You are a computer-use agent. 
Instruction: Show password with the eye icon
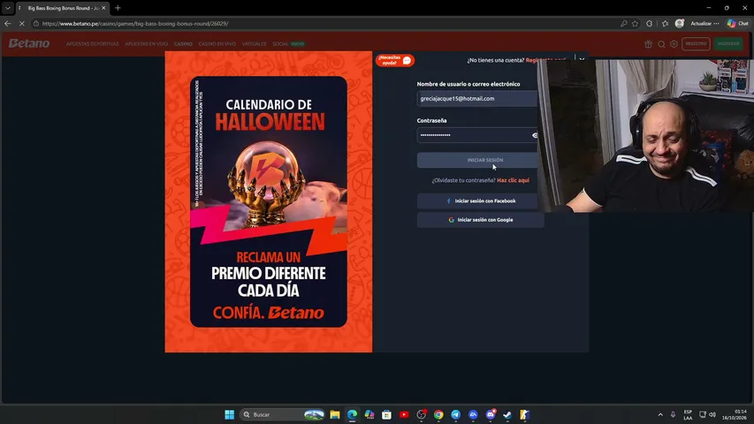click(534, 135)
